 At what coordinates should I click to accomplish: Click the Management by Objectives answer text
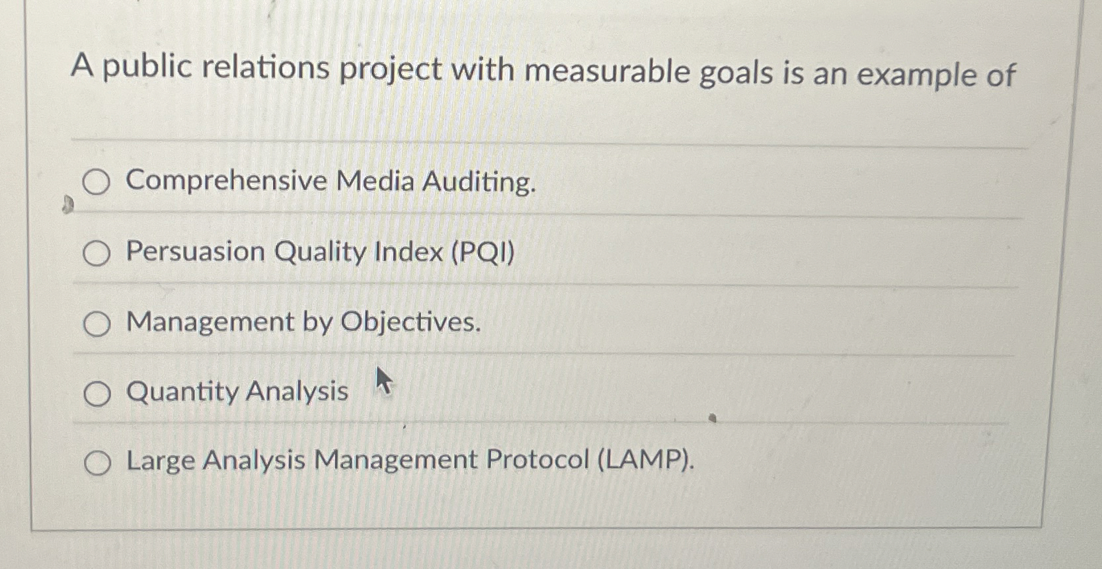(x=303, y=323)
